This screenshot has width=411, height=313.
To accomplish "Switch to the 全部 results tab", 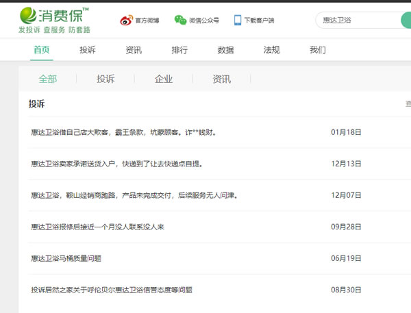I will click(48, 79).
